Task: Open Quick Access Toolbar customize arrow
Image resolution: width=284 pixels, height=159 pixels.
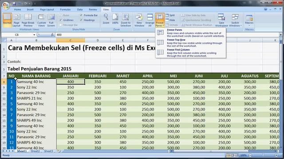Action: [x=35, y=4]
